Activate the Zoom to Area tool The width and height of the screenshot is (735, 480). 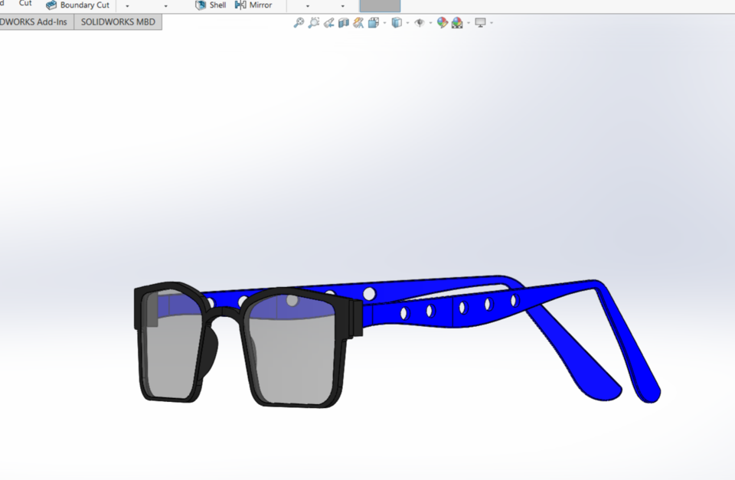click(313, 23)
